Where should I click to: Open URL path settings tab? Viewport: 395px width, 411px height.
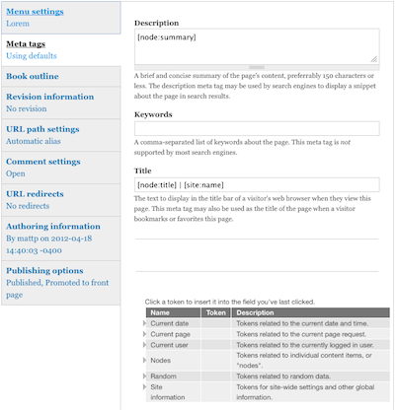[x=42, y=129]
